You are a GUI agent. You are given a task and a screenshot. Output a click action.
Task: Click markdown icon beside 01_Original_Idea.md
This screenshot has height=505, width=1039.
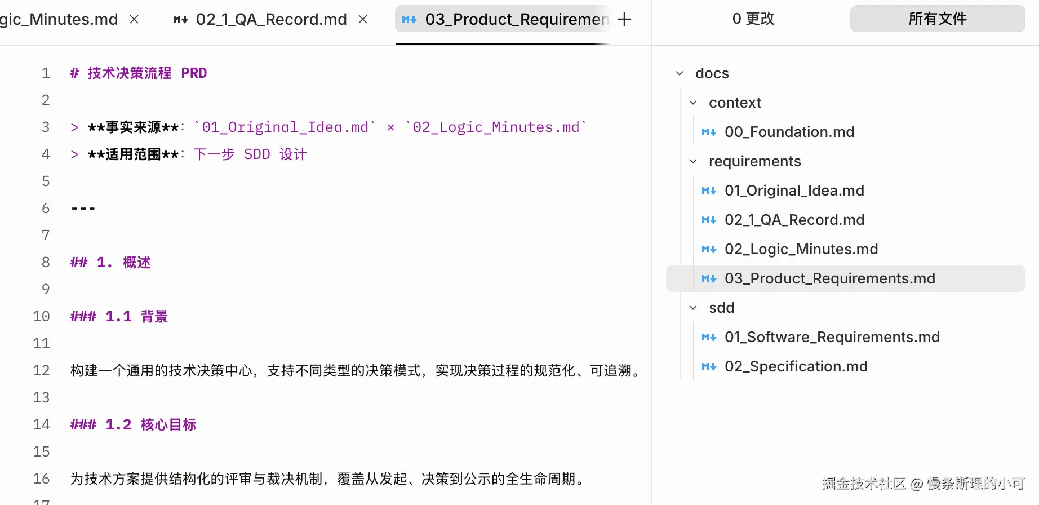point(709,191)
